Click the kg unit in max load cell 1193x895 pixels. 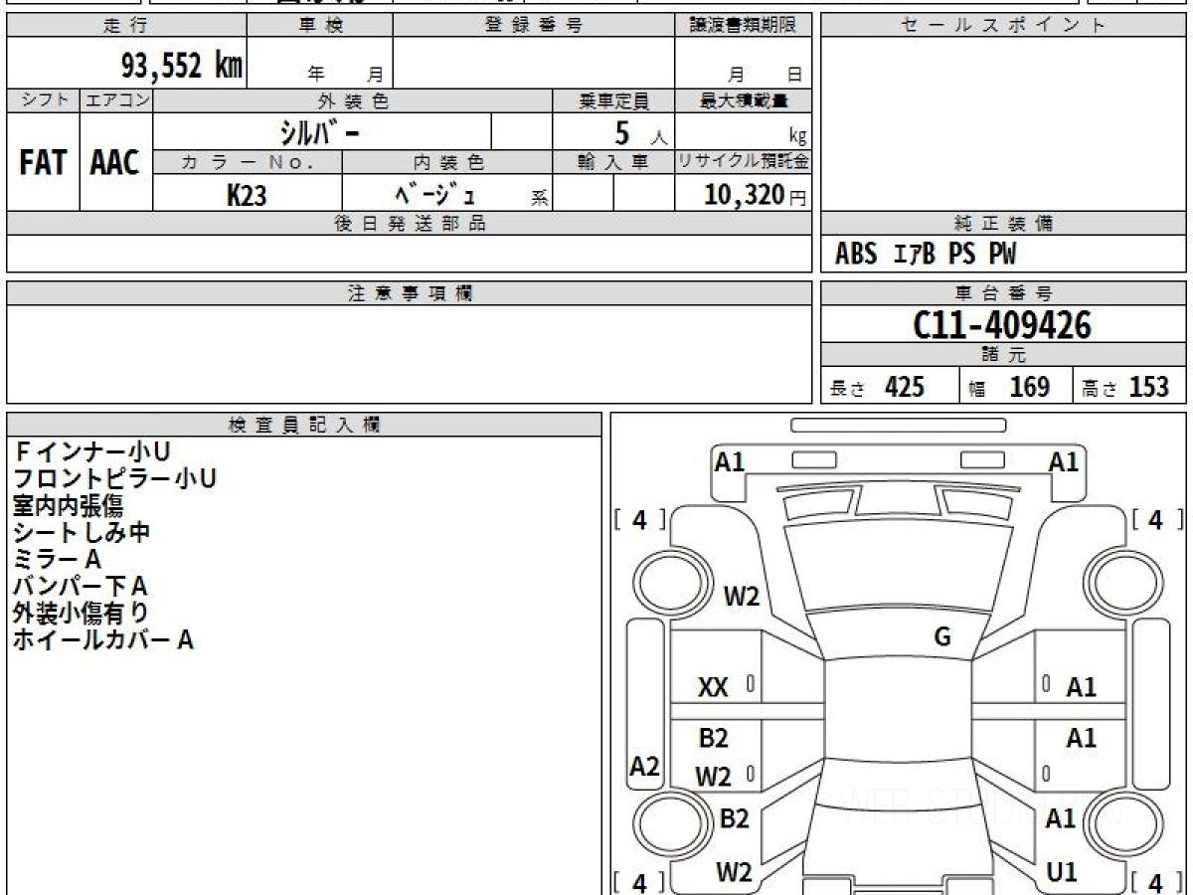pyautogui.click(x=797, y=137)
